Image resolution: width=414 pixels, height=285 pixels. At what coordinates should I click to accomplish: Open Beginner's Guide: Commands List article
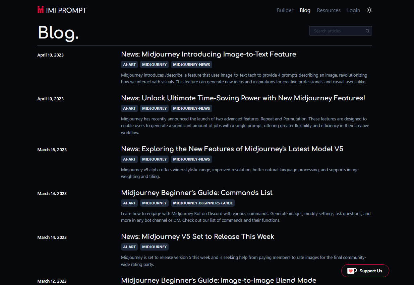(x=197, y=193)
